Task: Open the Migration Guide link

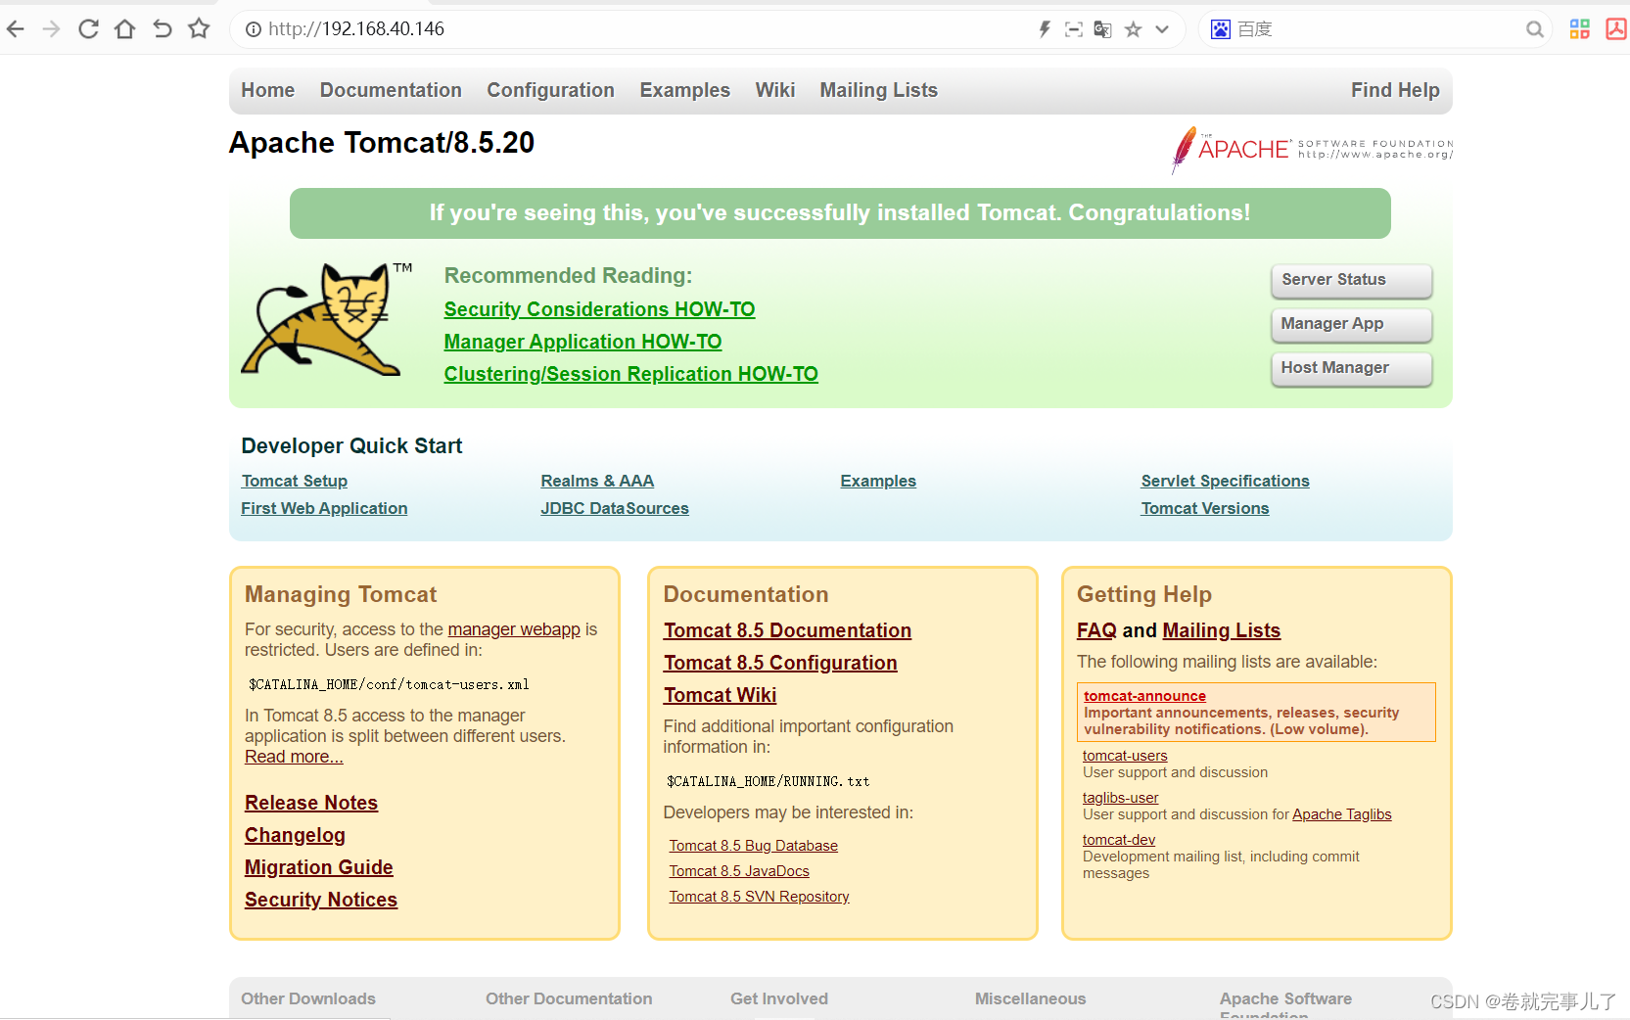Action: [319, 867]
